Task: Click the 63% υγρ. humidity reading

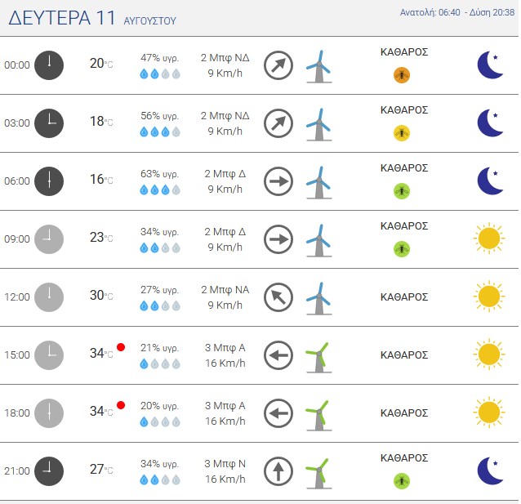Action: (159, 174)
